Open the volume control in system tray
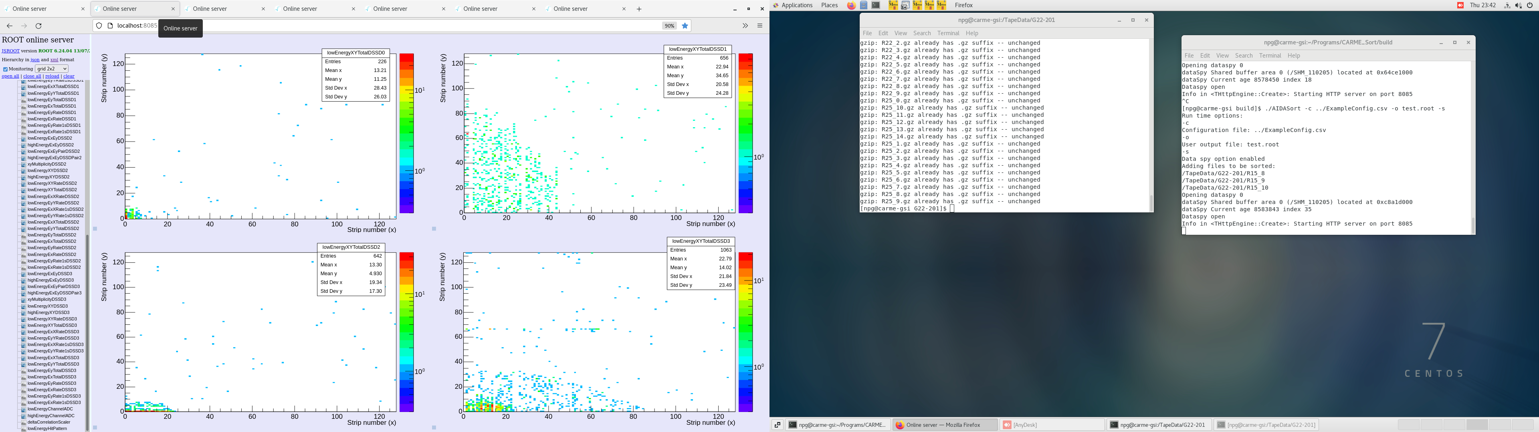 click(1518, 5)
